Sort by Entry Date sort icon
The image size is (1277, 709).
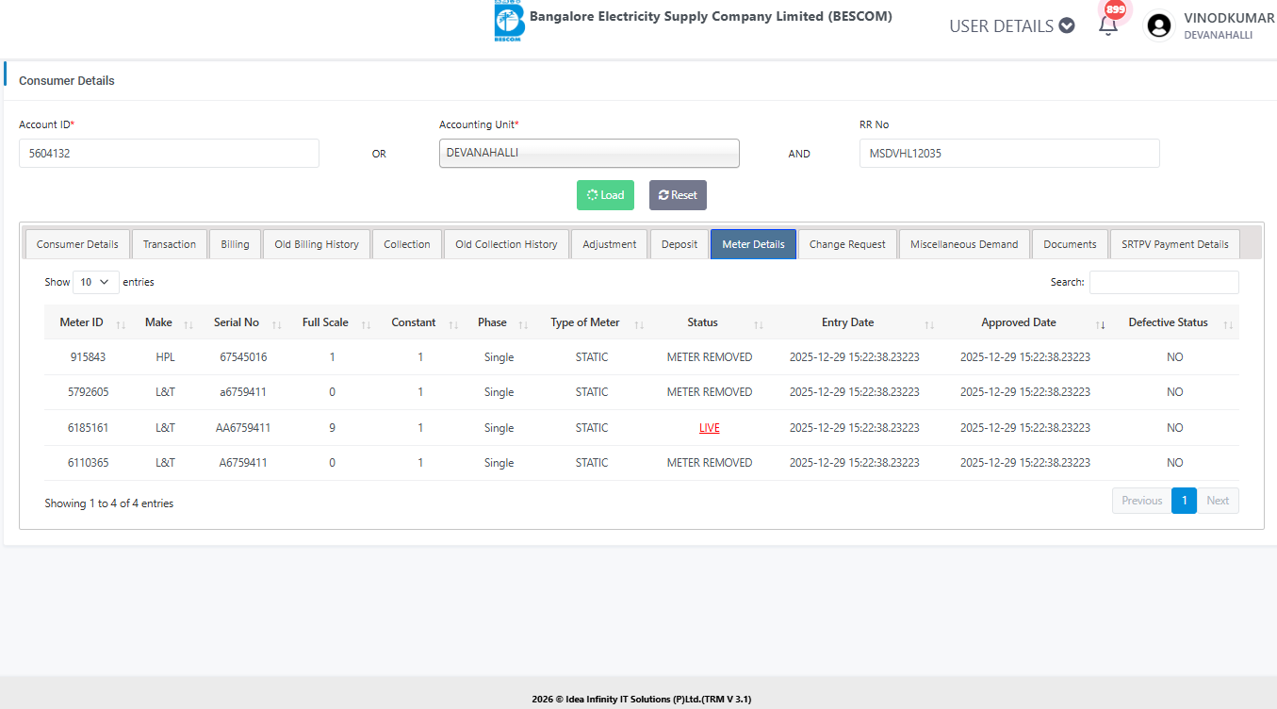(929, 324)
